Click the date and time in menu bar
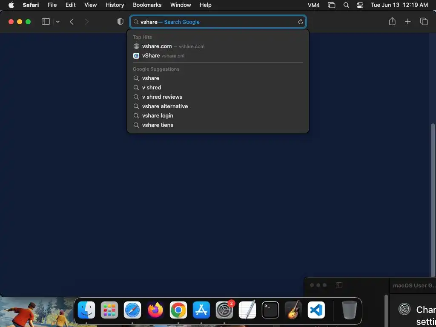 pos(399,5)
